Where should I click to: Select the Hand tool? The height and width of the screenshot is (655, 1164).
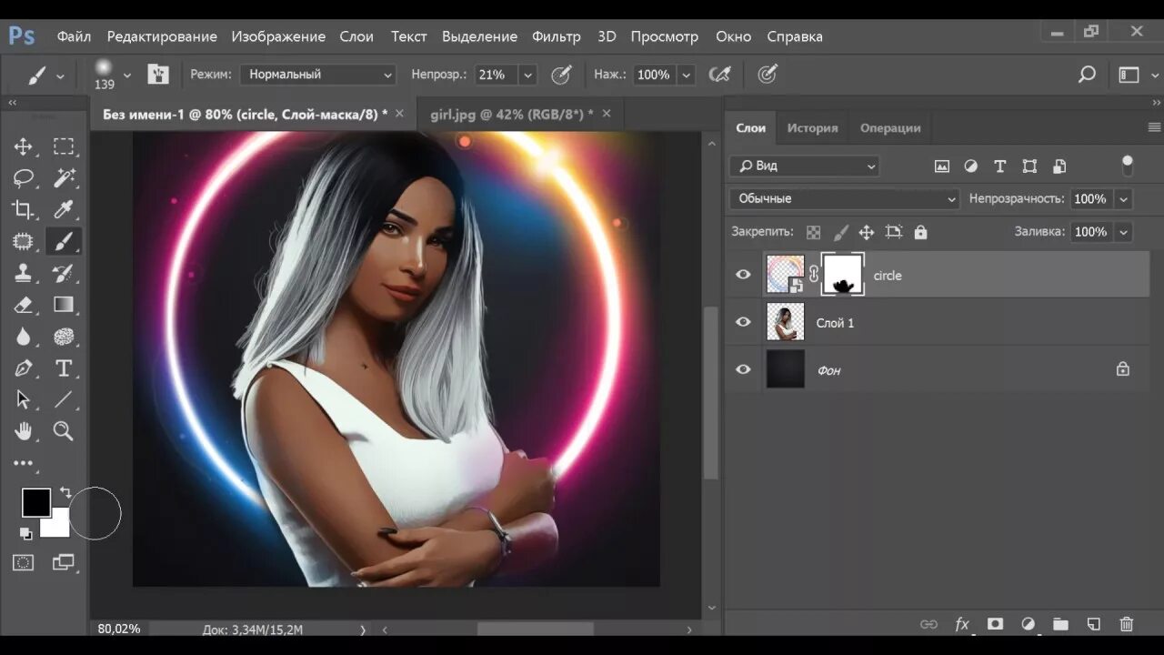point(24,431)
